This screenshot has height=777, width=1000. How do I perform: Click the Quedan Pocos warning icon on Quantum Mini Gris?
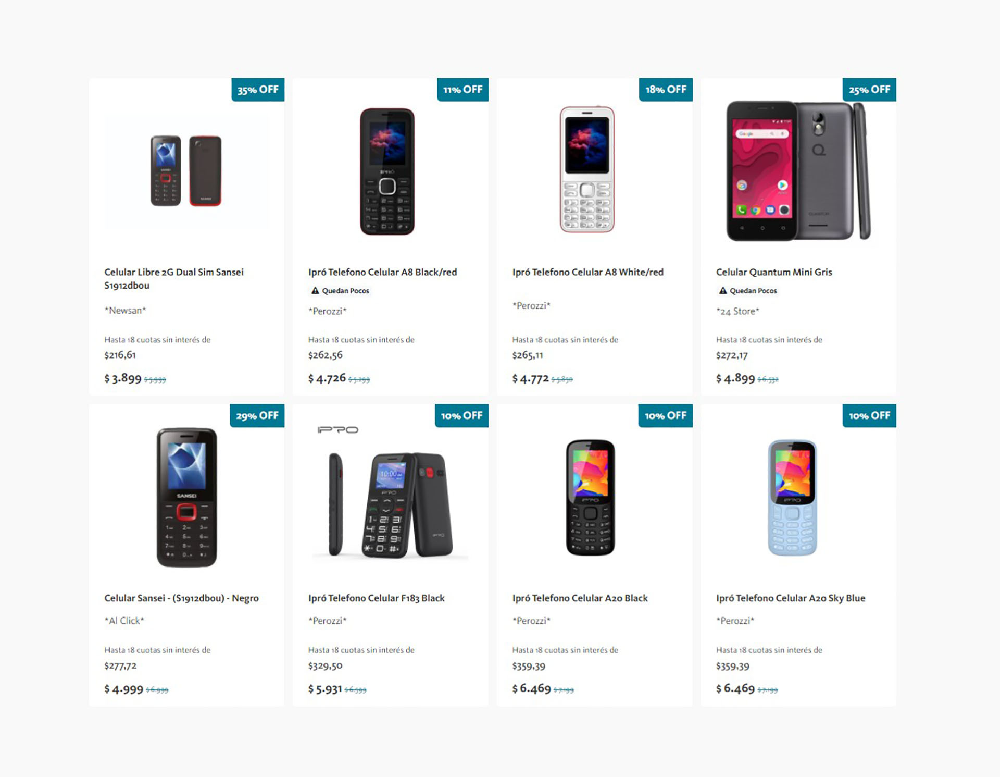tap(723, 291)
